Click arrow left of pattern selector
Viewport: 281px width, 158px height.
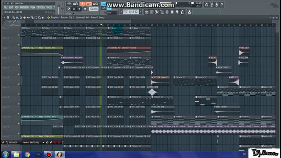(121, 12)
